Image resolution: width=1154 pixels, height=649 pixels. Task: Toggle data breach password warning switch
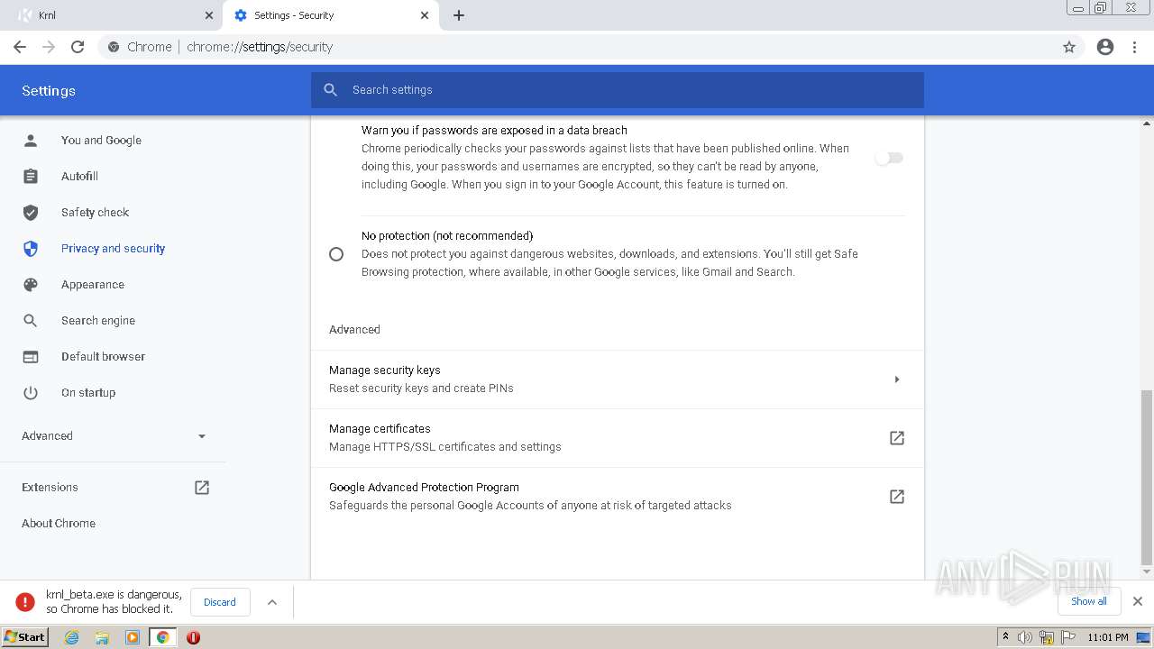(x=889, y=158)
